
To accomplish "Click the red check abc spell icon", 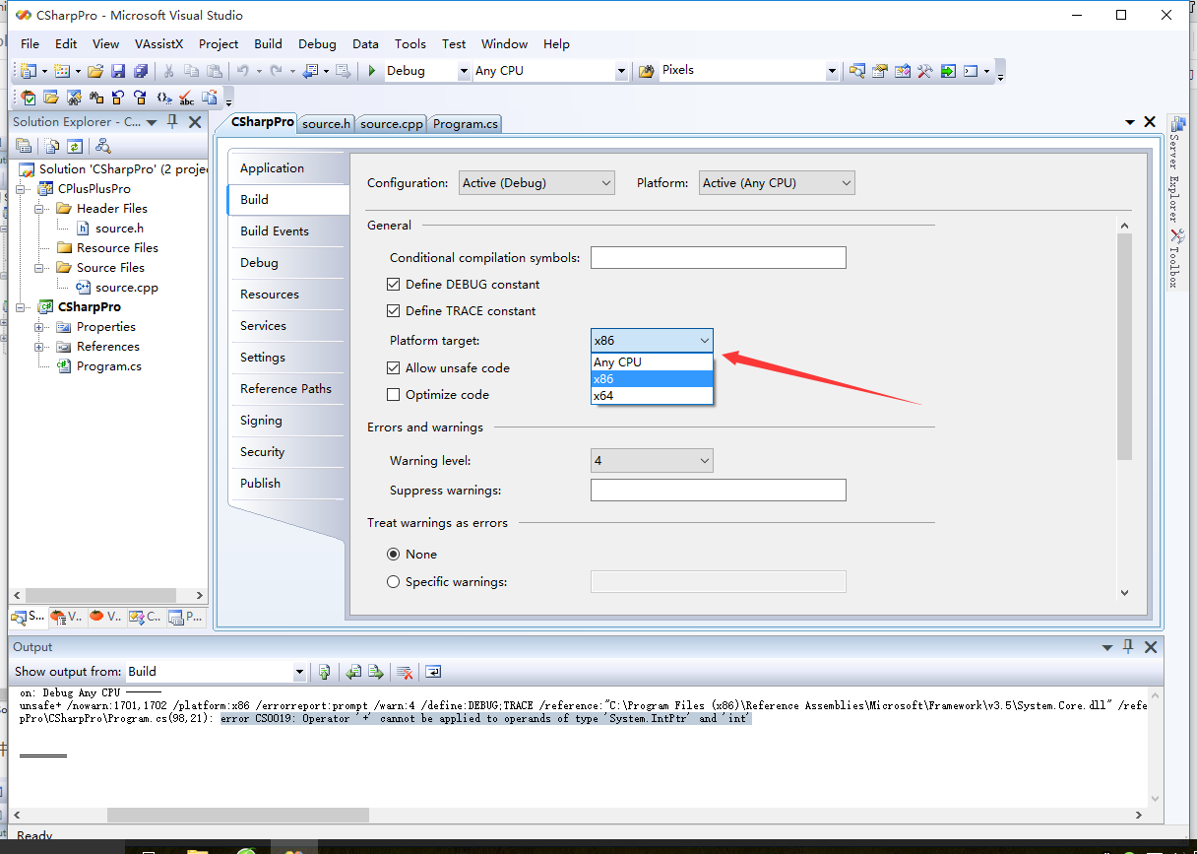I will pos(186,98).
